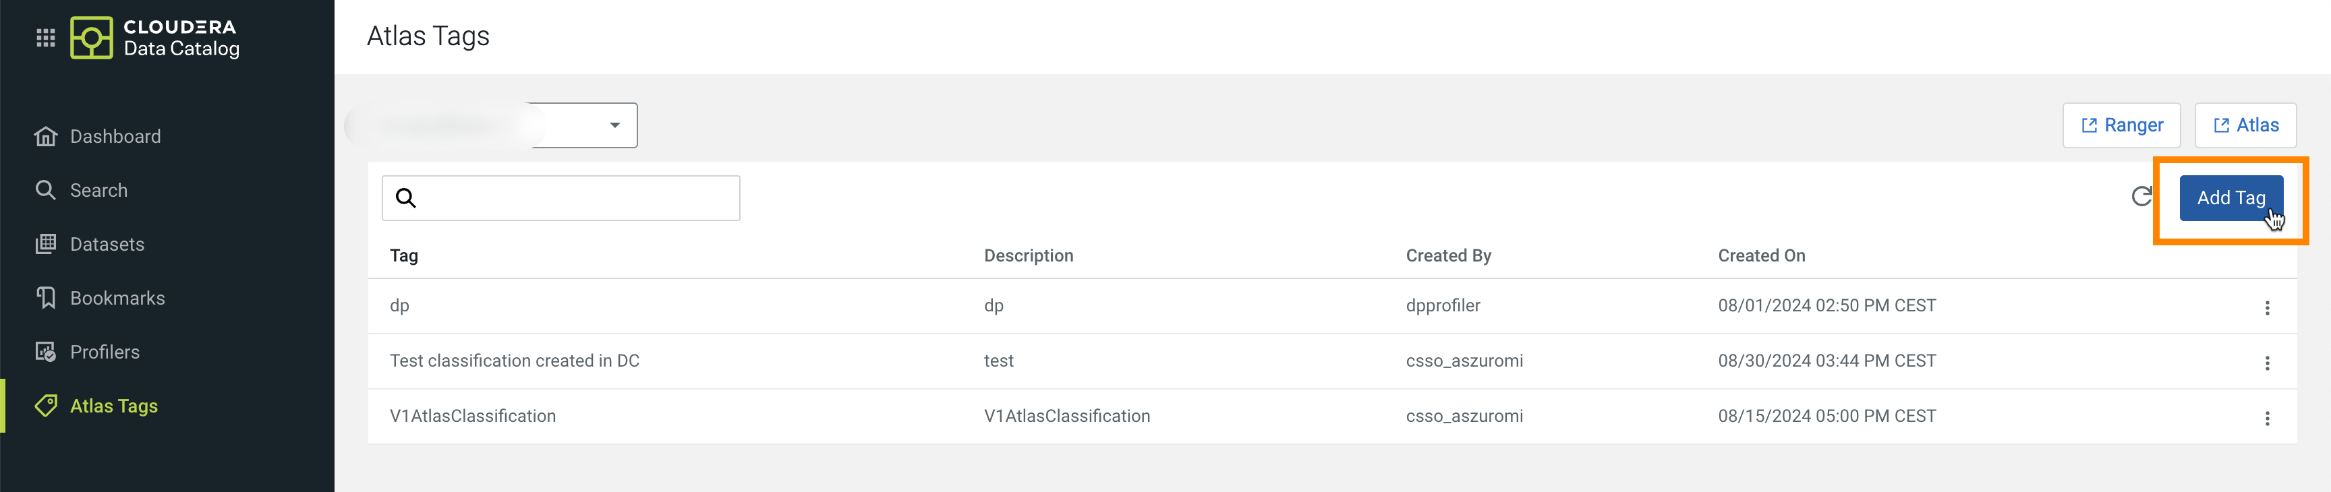Click the Profilers sidebar icon
The height and width of the screenshot is (492, 2331).
[45, 352]
